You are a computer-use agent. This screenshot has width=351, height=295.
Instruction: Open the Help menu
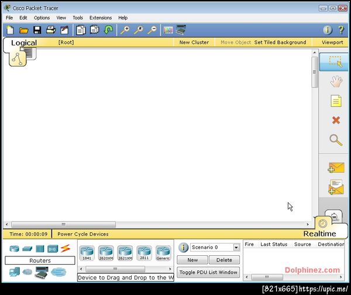[123, 18]
